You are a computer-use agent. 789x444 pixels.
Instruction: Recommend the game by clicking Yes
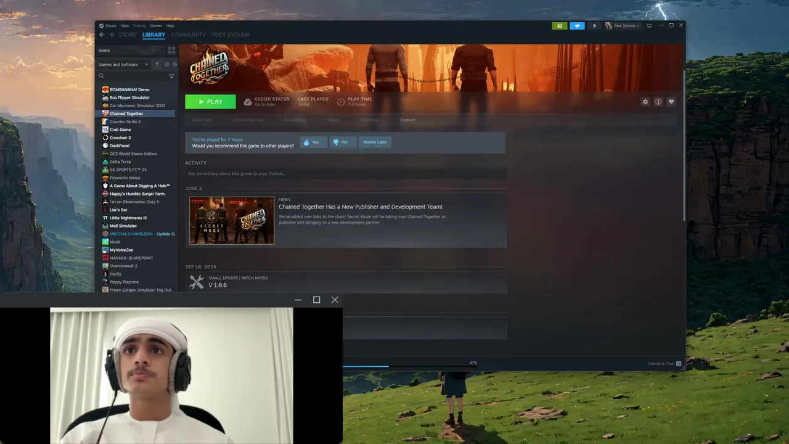click(x=314, y=142)
